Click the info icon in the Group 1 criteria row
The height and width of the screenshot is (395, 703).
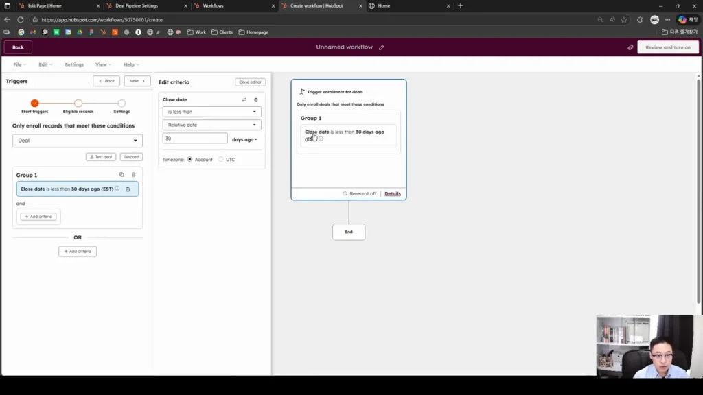click(x=117, y=189)
